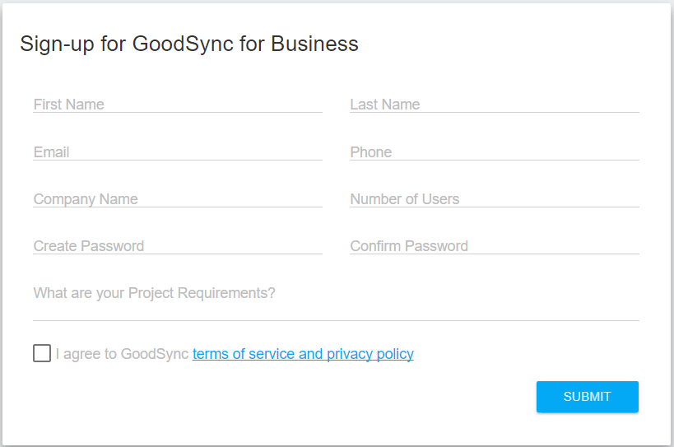Select the Create Password field
Image resolution: width=674 pixels, height=447 pixels.
pyautogui.click(x=177, y=246)
